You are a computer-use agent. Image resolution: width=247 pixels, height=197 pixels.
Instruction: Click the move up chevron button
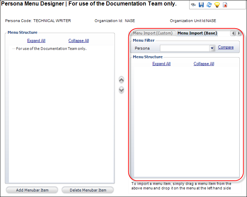(121, 80)
